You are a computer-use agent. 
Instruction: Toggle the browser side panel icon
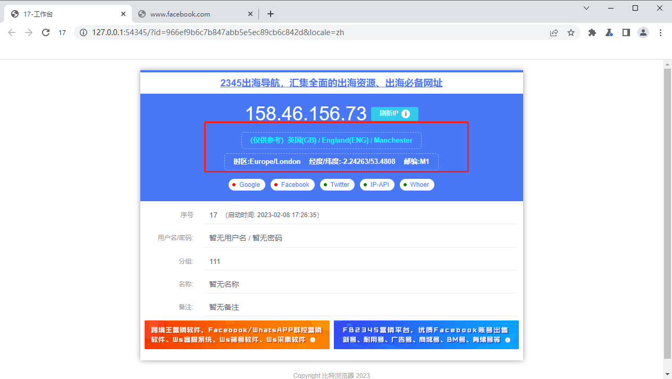pyautogui.click(x=626, y=32)
